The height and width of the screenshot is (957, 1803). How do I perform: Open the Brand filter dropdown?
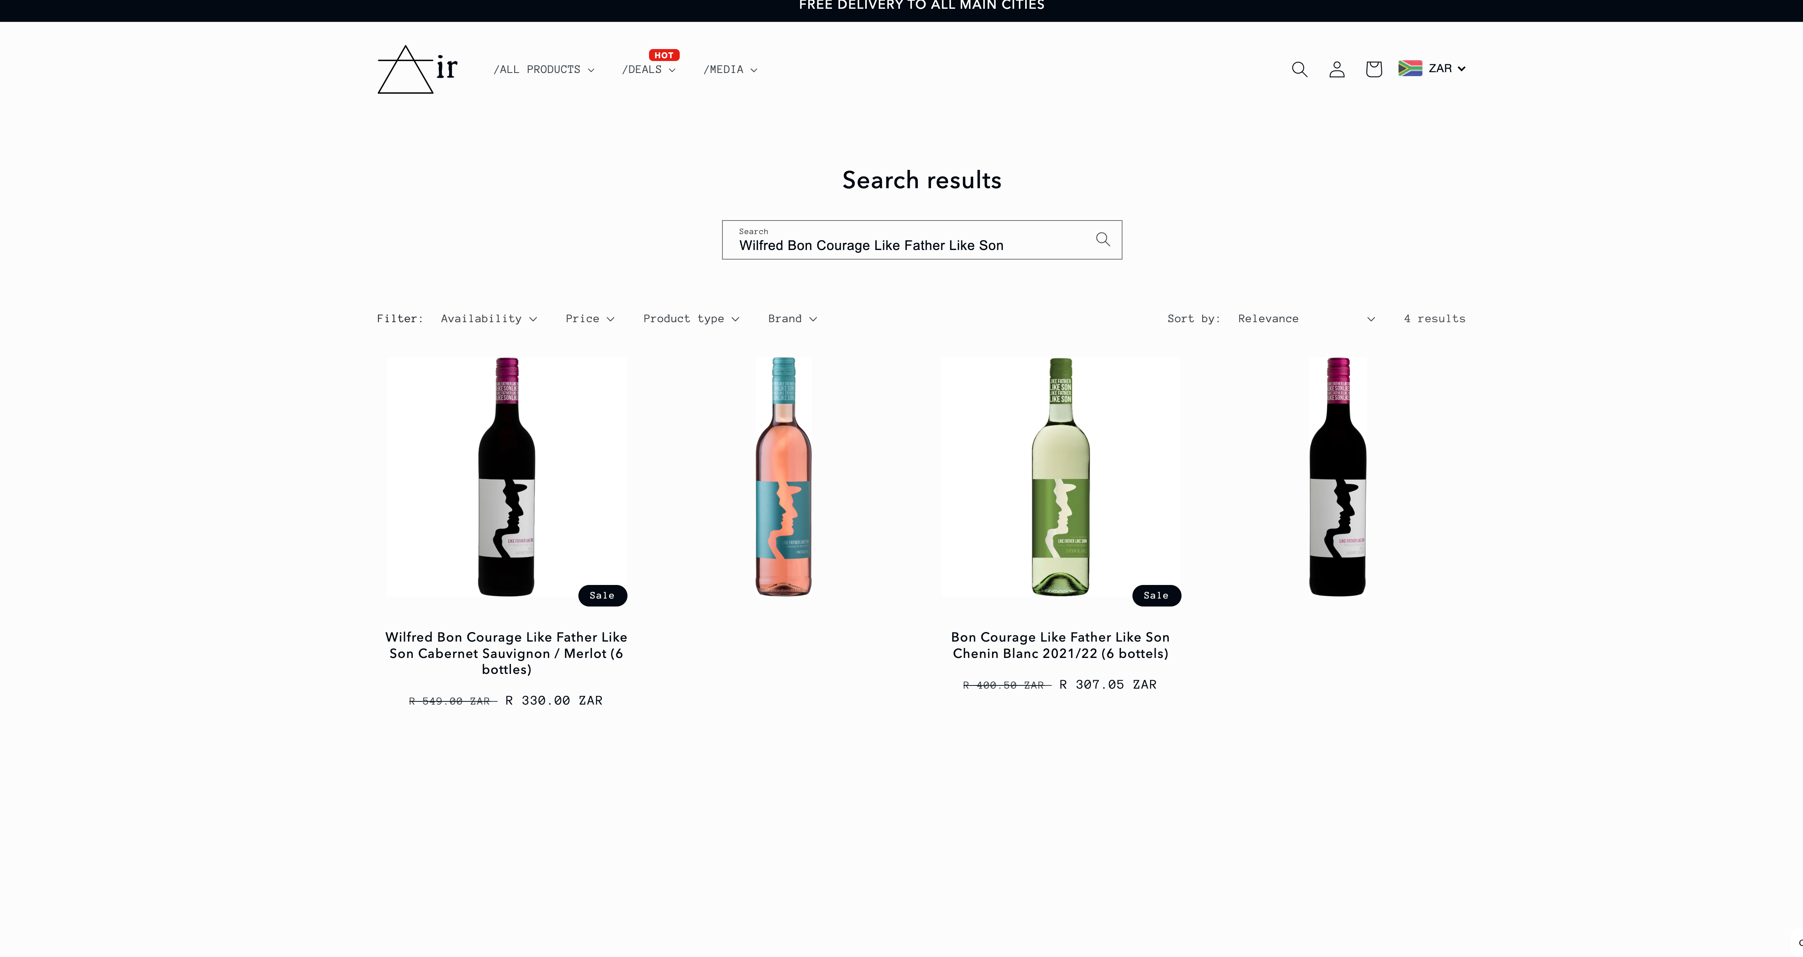[792, 318]
